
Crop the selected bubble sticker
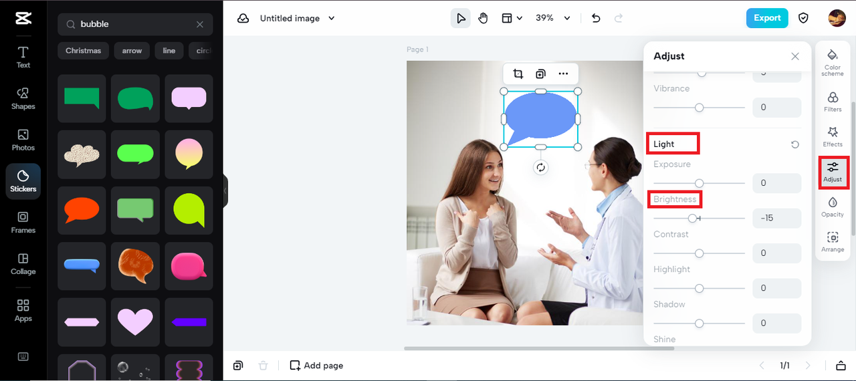click(x=518, y=74)
